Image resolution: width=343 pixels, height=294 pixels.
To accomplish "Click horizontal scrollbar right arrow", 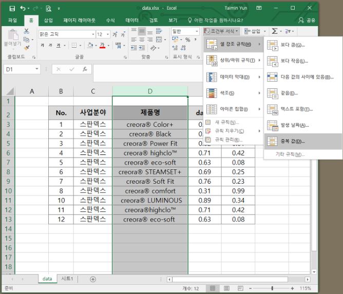I will [x=308, y=279].
